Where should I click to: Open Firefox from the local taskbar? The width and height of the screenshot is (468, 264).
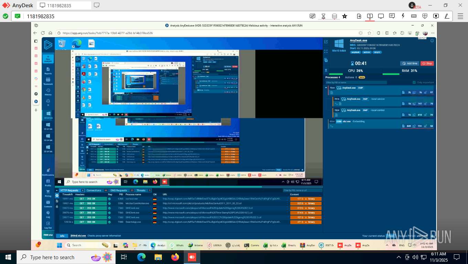pos(175,257)
